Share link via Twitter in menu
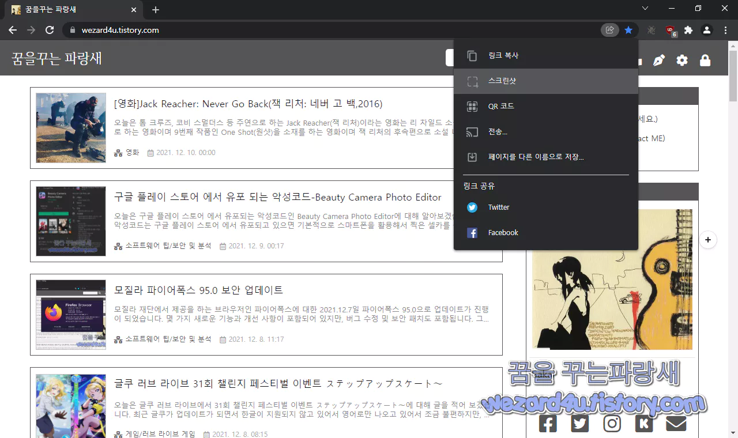Image resolution: width=738 pixels, height=438 pixels. tap(546, 207)
